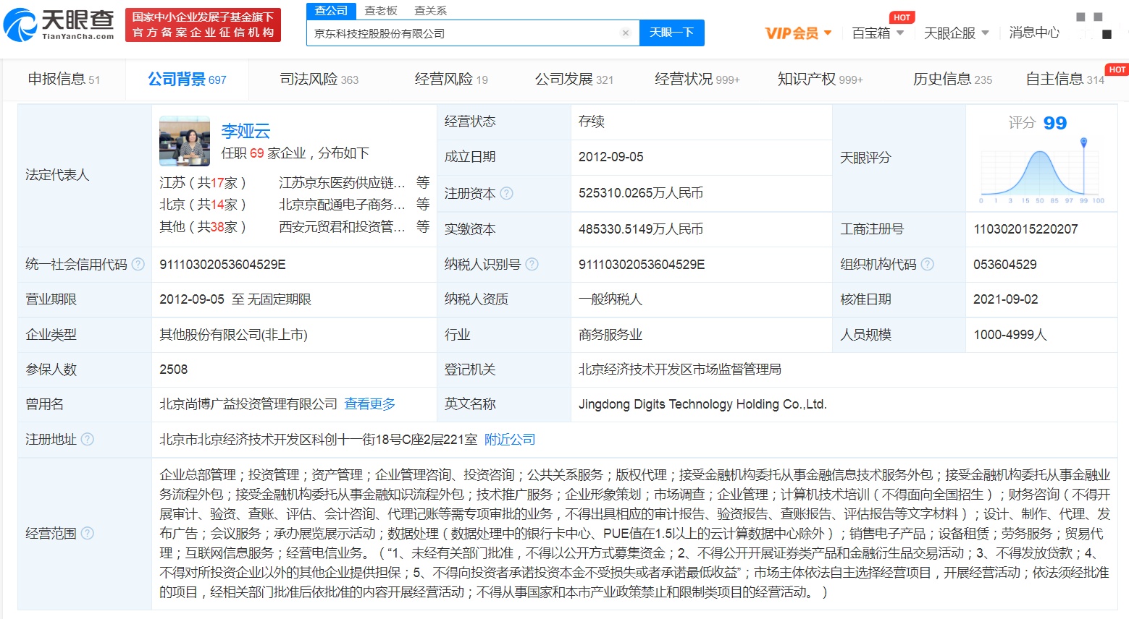Click 西安元贸君和投资管… company entry
The height and width of the screenshot is (619, 1129).
(342, 227)
